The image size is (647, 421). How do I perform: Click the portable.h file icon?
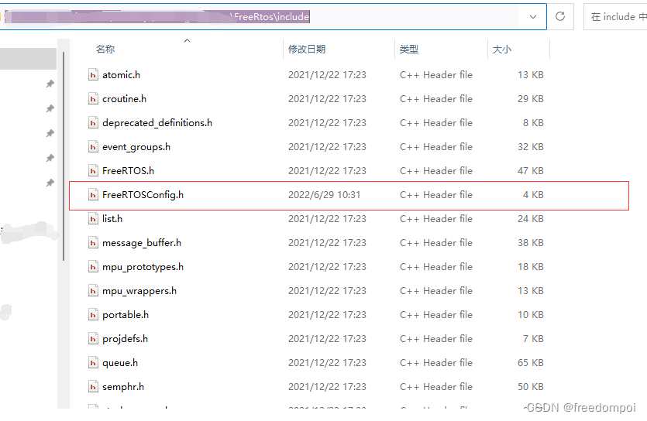click(x=93, y=315)
